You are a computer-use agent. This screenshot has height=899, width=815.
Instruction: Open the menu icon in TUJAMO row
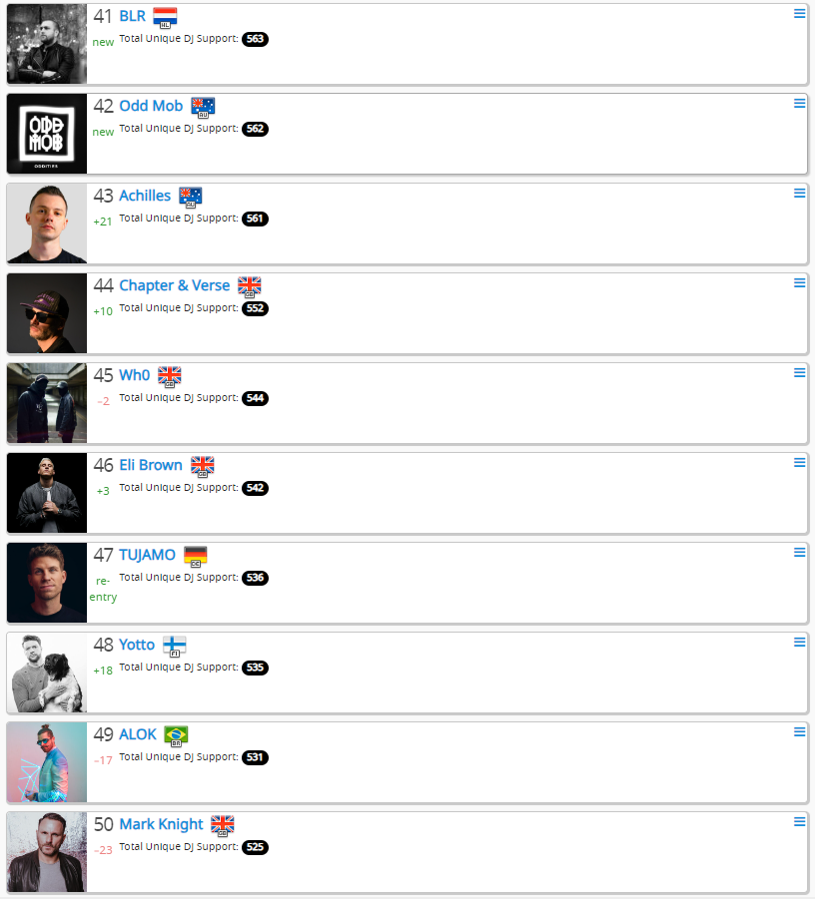(799, 553)
